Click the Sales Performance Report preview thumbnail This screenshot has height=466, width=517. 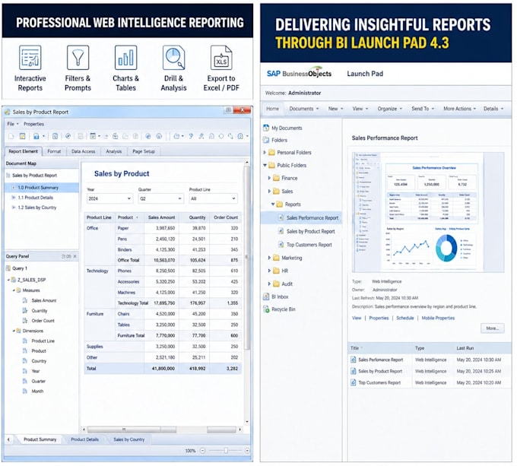pyautogui.click(x=428, y=212)
